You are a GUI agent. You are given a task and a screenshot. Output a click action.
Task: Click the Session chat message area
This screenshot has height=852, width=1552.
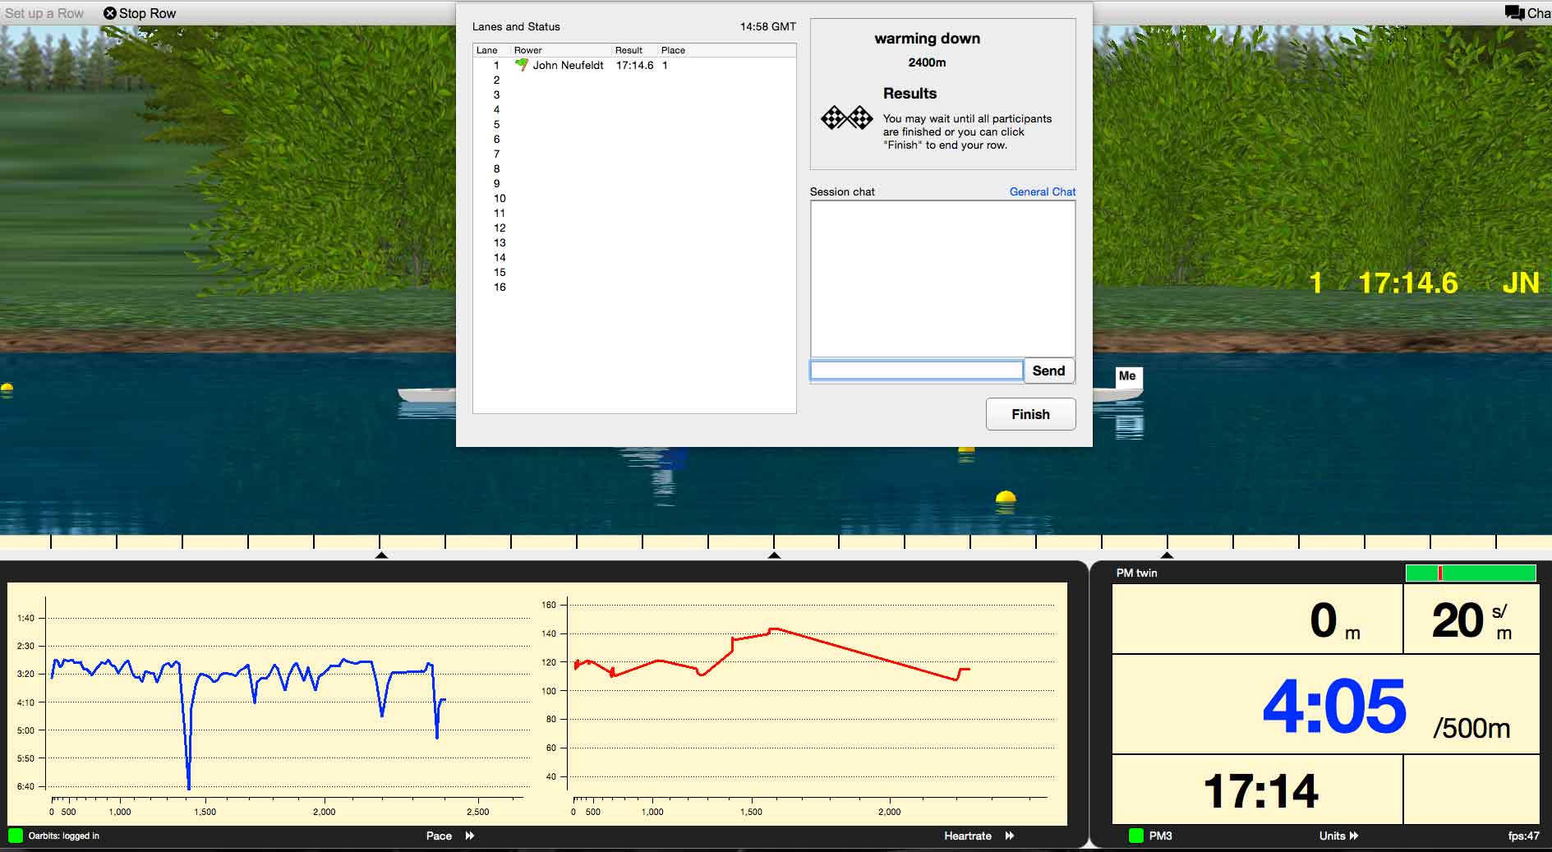(942, 279)
